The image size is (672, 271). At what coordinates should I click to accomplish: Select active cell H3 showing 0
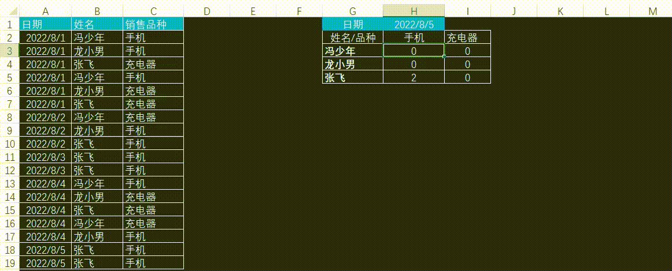tap(413, 51)
